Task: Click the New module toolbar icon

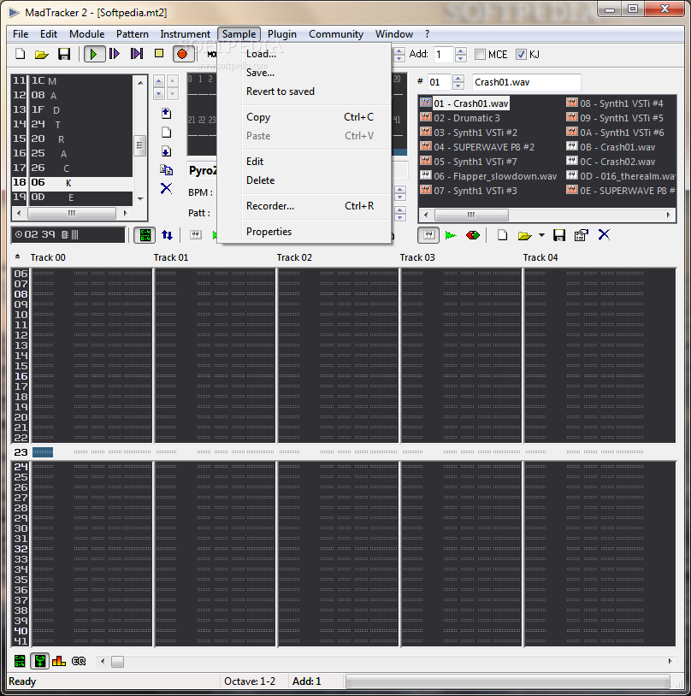Action: (21, 54)
